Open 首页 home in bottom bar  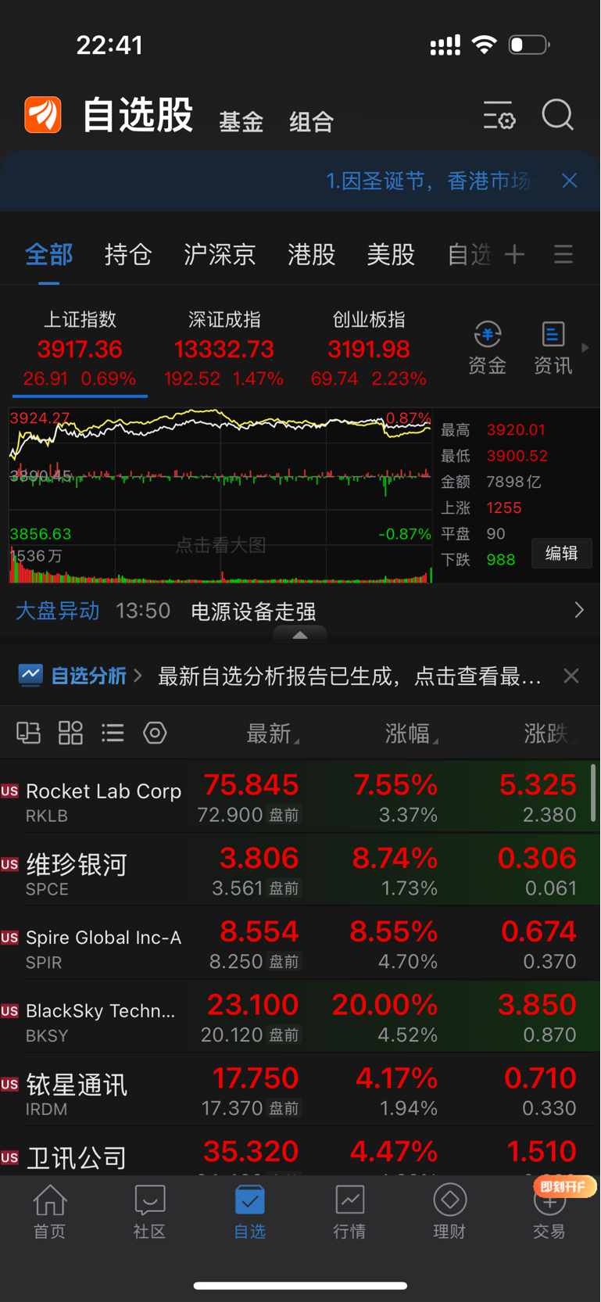coord(50,1211)
